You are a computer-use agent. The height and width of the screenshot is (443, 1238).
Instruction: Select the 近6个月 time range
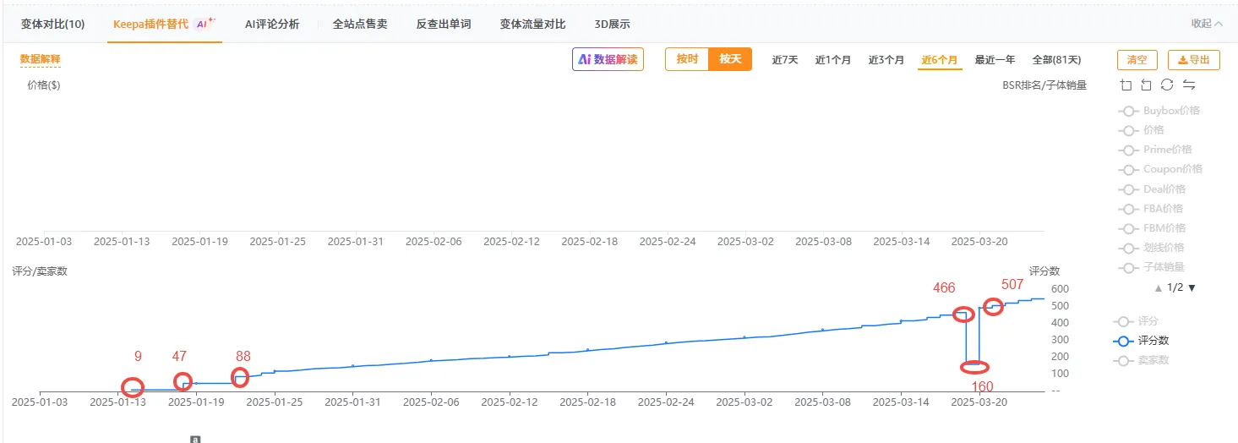point(940,60)
